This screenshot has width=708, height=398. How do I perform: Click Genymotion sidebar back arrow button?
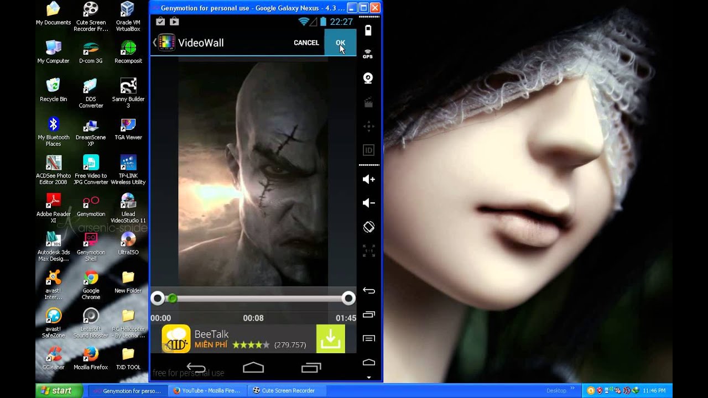368,291
